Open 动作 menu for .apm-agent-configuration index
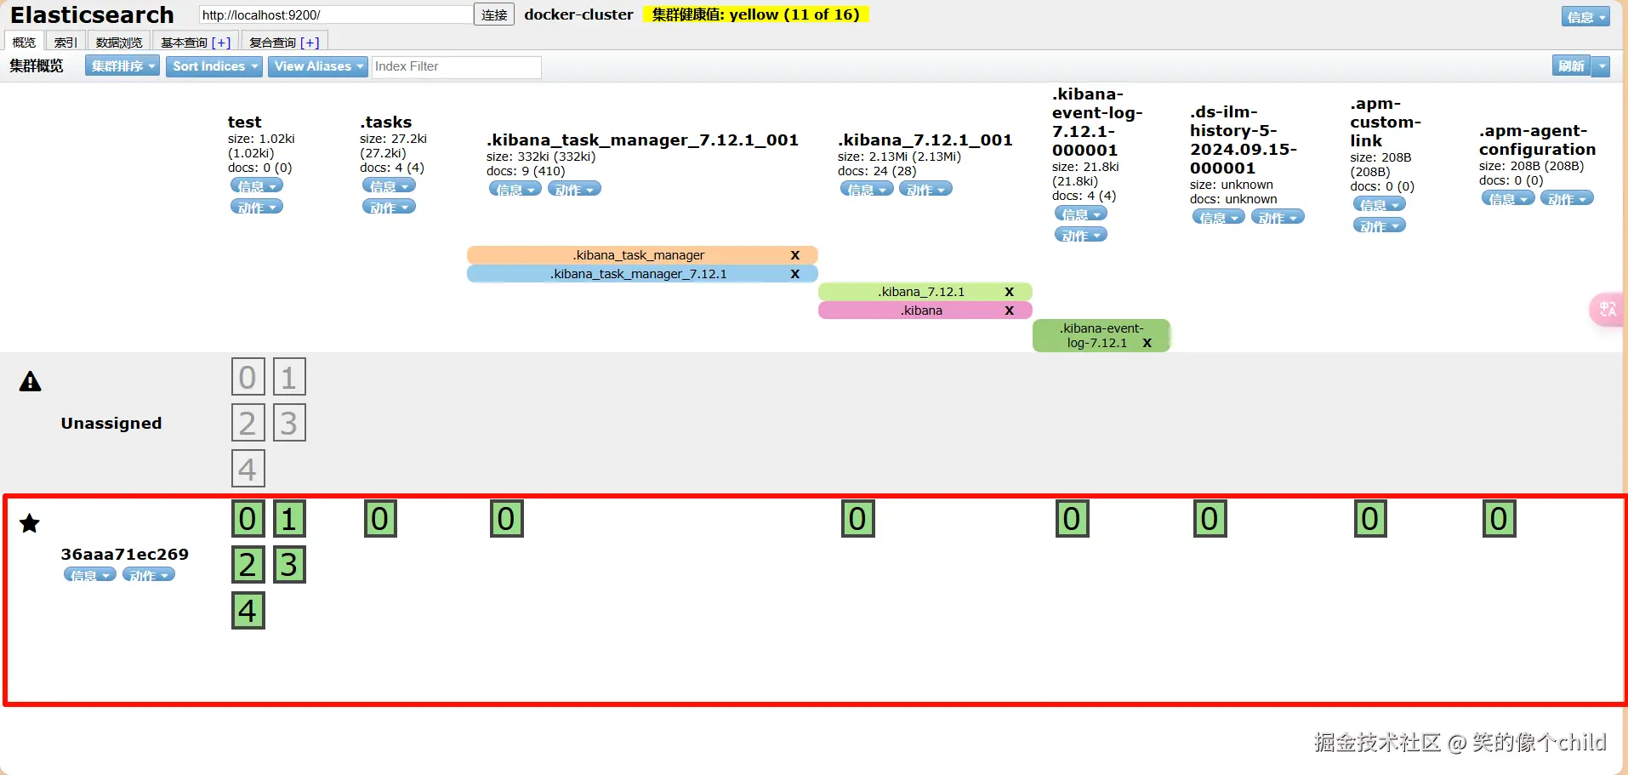The width and height of the screenshot is (1628, 775). point(1567,198)
